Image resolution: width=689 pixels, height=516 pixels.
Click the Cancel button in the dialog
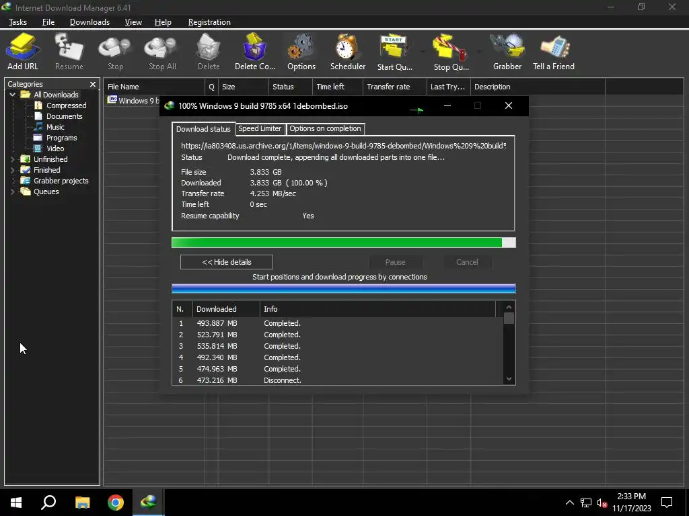tap(467, 262)
